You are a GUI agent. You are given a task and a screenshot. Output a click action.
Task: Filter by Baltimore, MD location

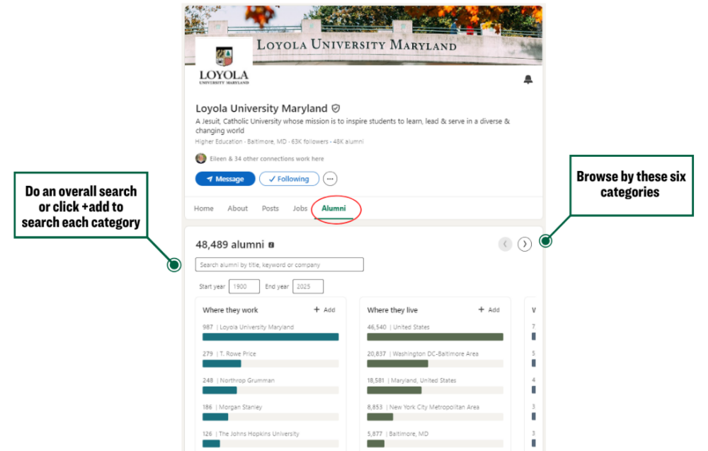click(435, 439)
